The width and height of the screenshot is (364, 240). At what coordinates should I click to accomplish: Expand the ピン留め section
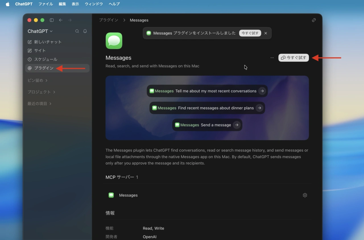(x=38, y=80)
